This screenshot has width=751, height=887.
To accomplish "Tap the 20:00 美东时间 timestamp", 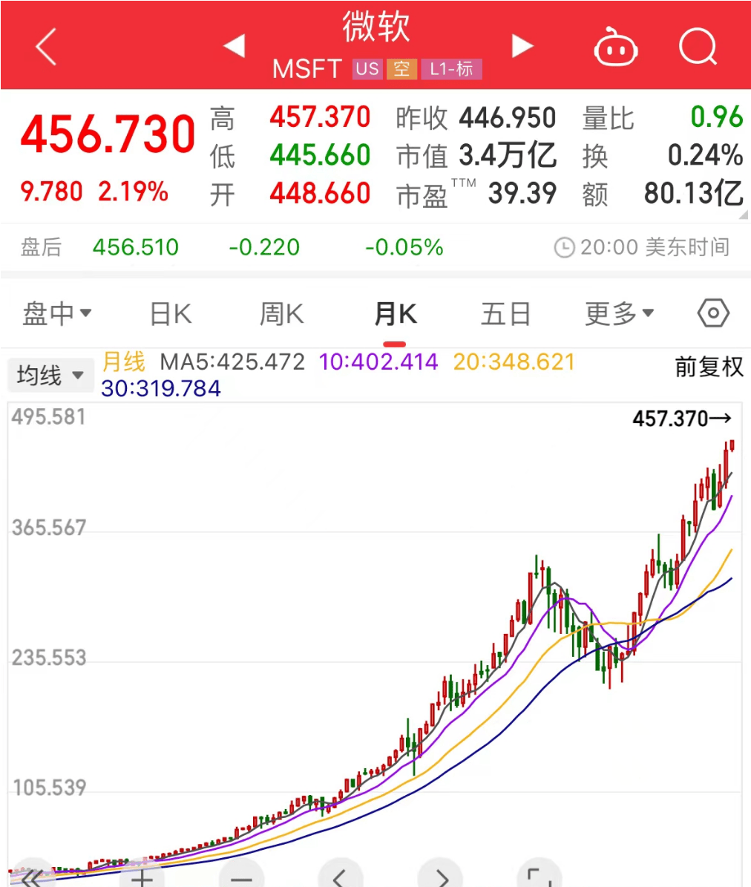I will pyautogui.click(x=655, y=247).
